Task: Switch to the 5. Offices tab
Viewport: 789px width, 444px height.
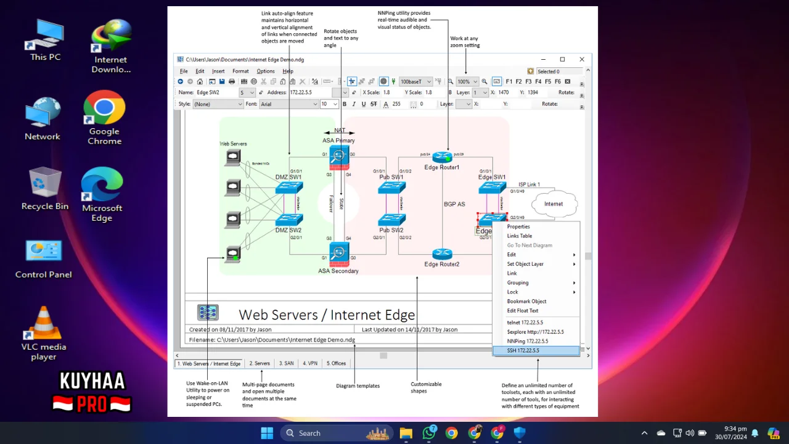Action: point(336,363)
